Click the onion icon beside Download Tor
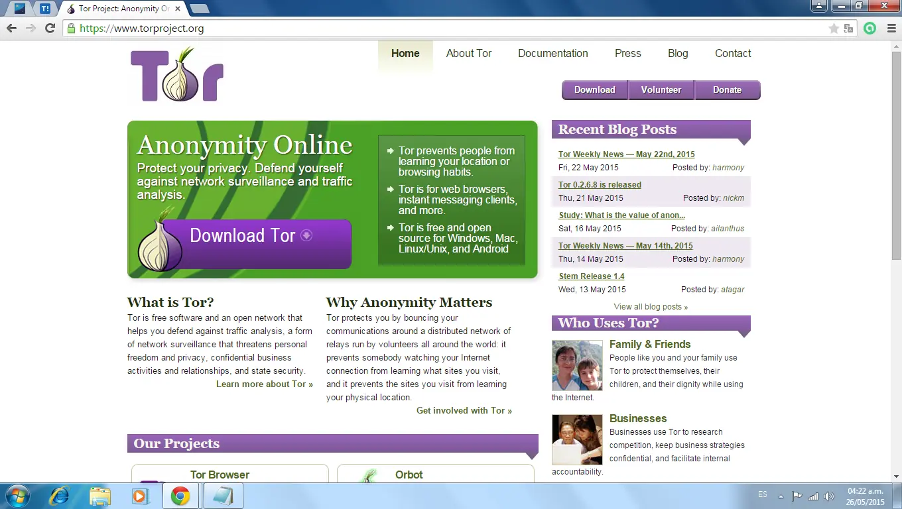 click(160, 241)
